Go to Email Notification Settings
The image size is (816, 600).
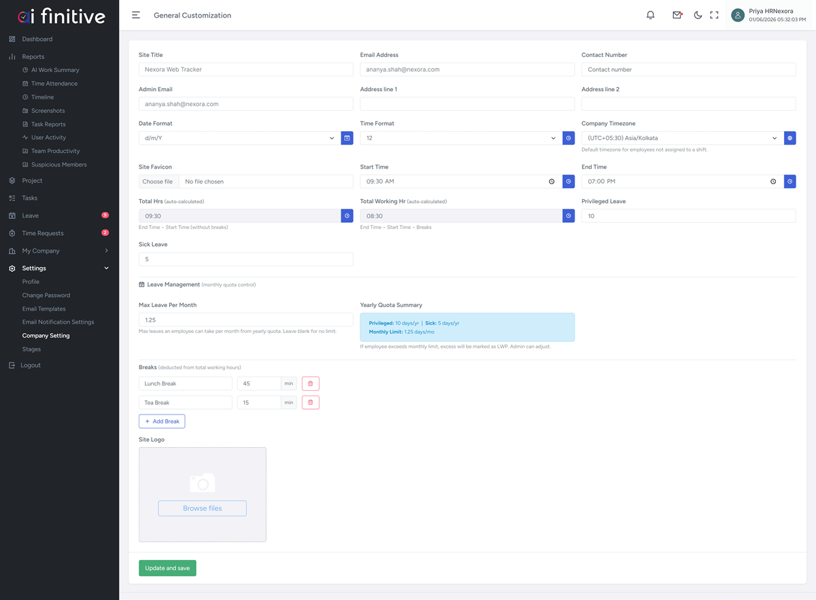(58, 322)
